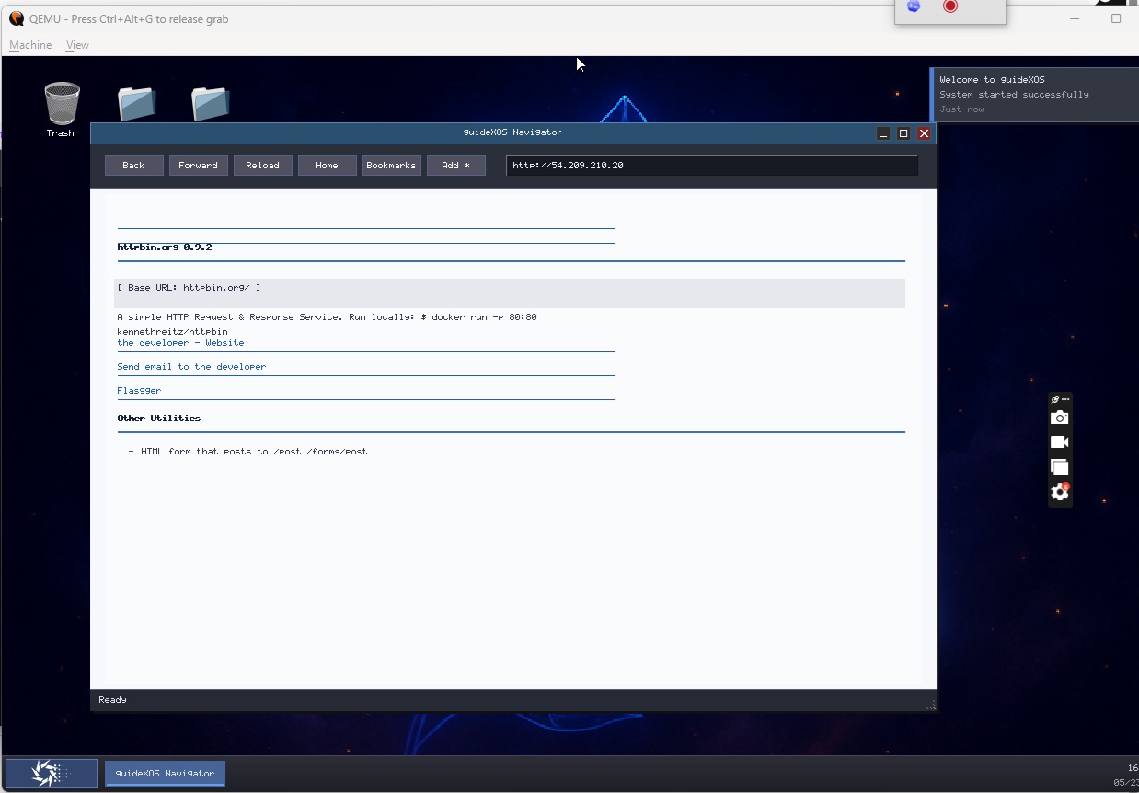Screen dimensions: 1139x793
Task: Click the Add * bookmark button
Action: tap(456, 166)
